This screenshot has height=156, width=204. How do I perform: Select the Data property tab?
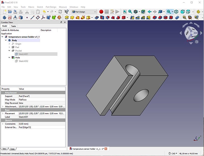12,149
